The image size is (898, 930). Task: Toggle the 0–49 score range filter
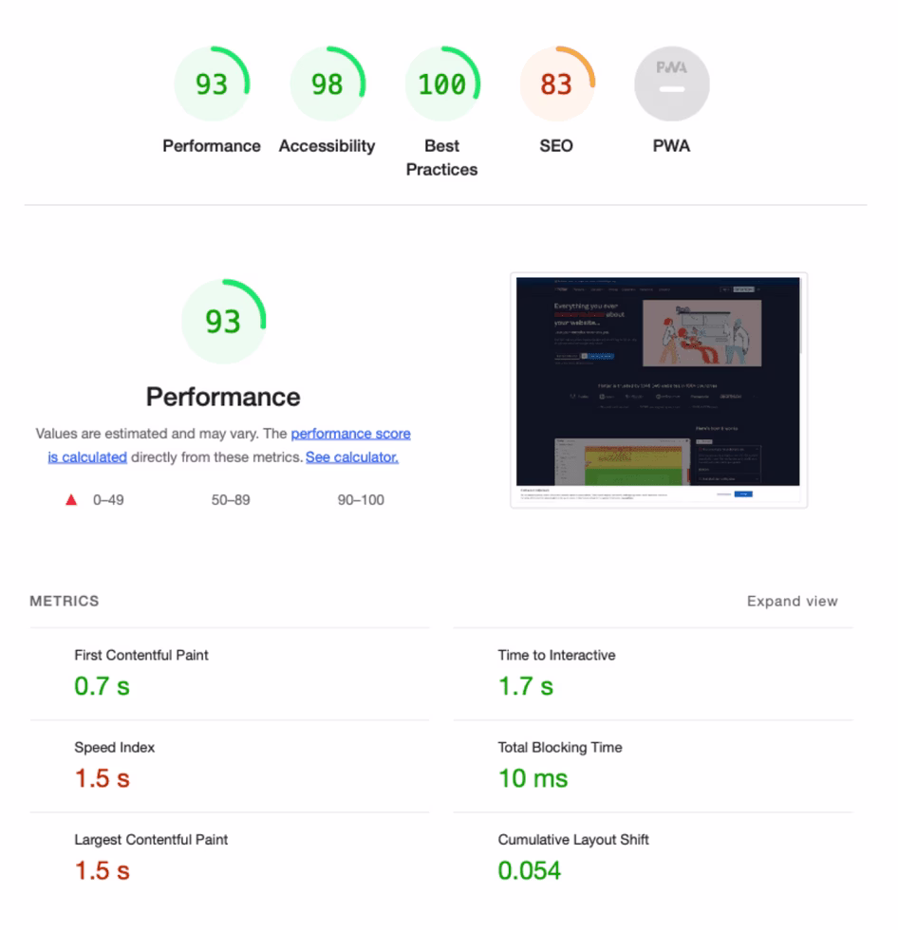coord(103,499)
